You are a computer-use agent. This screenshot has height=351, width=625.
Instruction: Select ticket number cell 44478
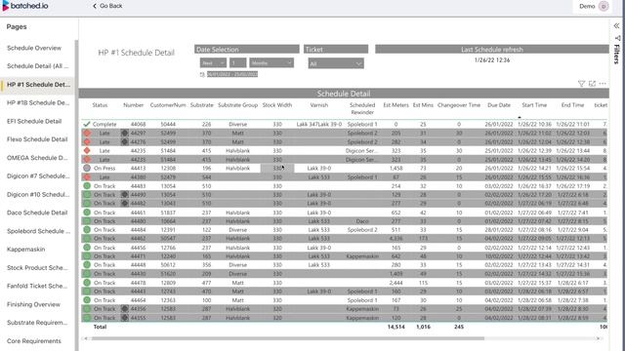[138, 283]
